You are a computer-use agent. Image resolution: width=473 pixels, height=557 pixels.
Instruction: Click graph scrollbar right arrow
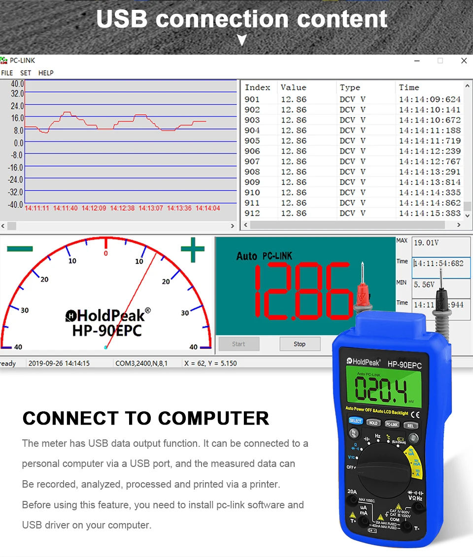pos(233,226)
